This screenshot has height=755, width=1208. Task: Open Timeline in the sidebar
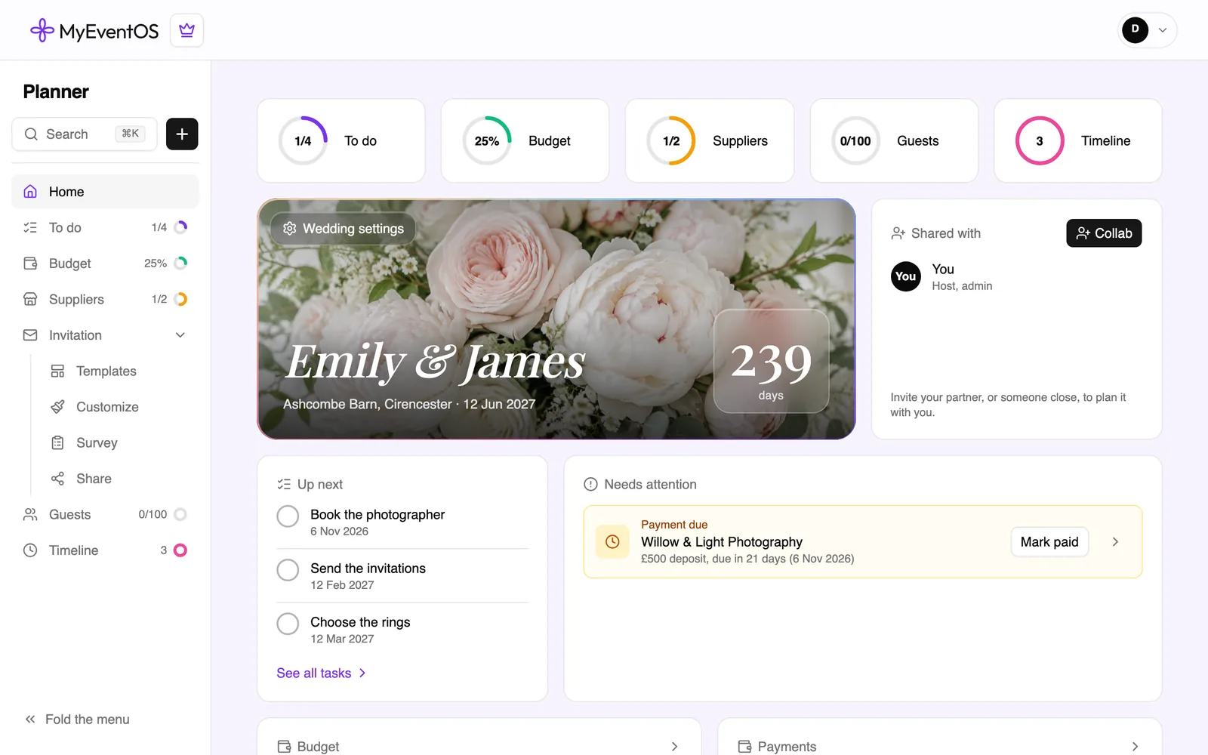point(105,550)
